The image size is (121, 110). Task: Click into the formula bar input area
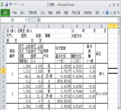(x=79, y=20)
